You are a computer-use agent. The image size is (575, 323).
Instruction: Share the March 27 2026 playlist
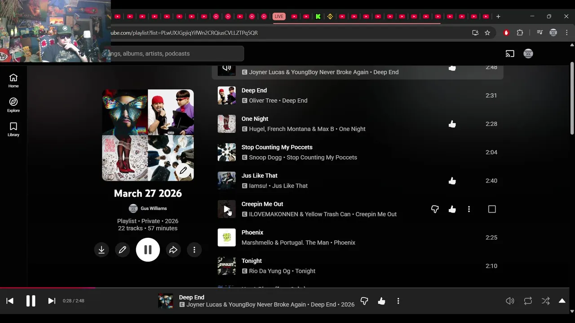[173, 250]
